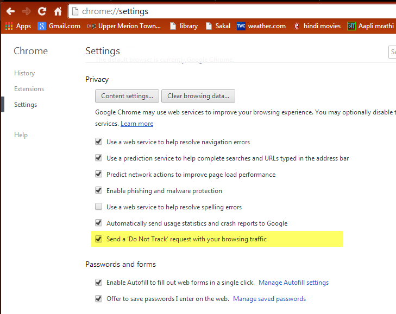The height and width of the screenshot is (314, 396).
Task: Open the Aapli mrathi bookmark
Action: click(x=370, y=26)
